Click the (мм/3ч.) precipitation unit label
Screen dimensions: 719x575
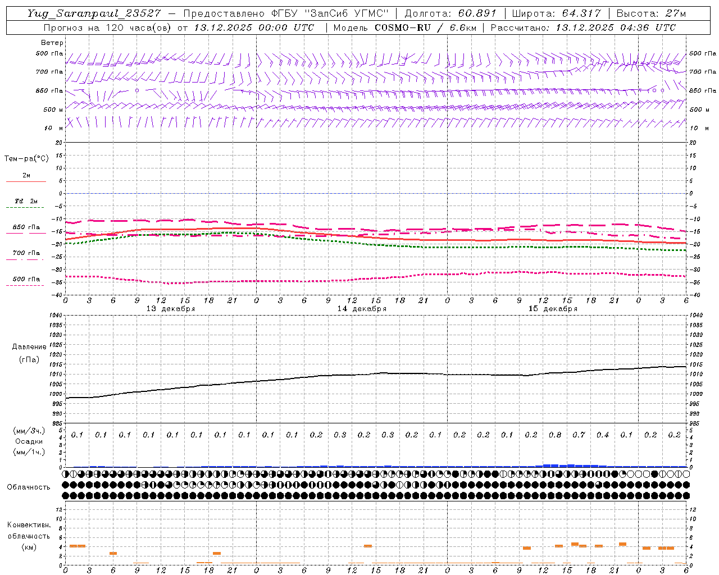click(29, 431)
